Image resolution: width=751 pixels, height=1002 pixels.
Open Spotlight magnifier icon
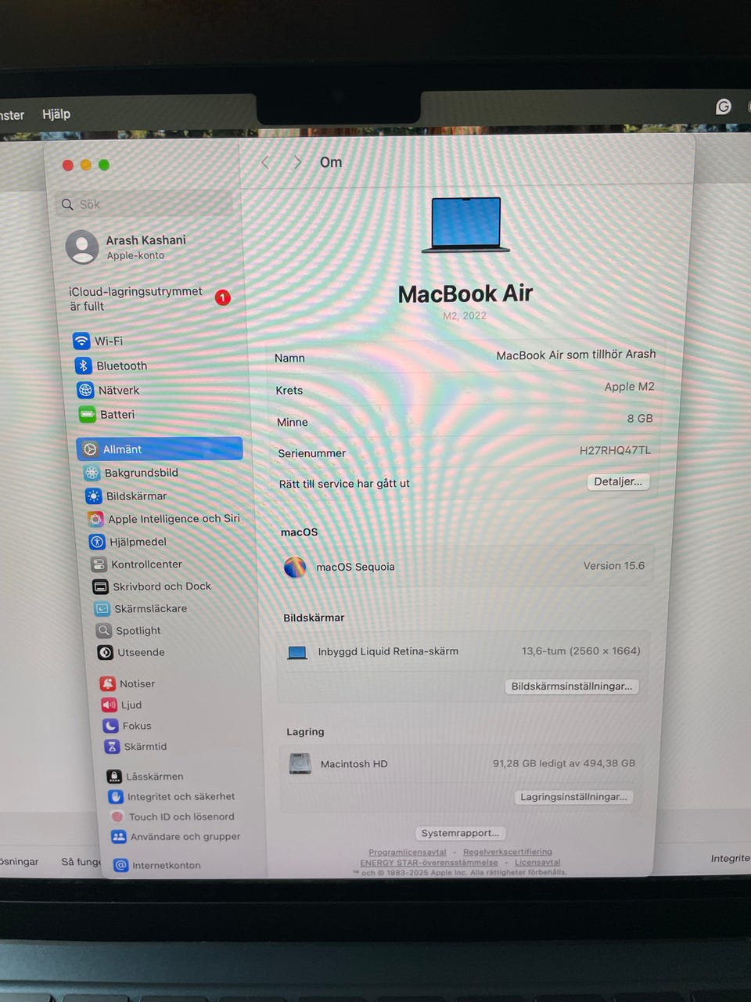click(103, 630)
